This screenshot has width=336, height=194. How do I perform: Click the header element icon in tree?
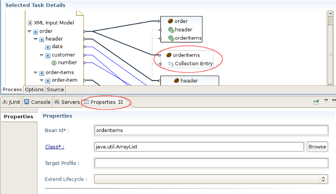(x=42, y=39)
